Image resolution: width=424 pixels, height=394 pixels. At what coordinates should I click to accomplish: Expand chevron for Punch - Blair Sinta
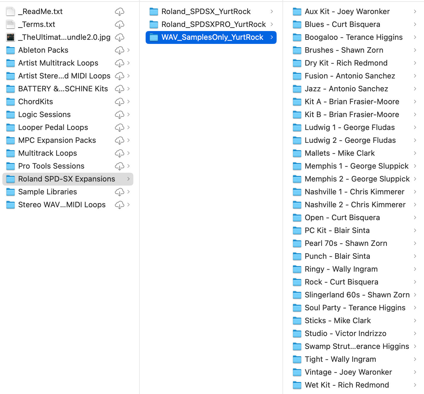pos(415,256)
